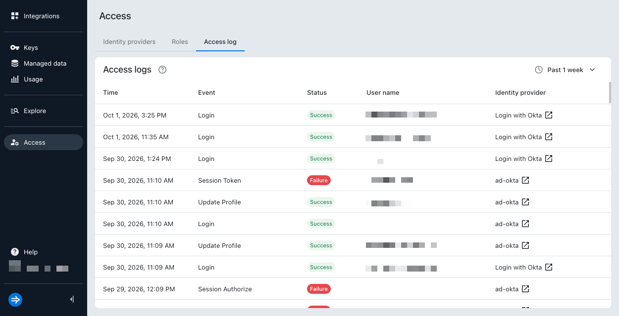The width and height of the screenshot is (619, 316).
Task: Open Explore in the sidebar
Action: pos(44,111)
